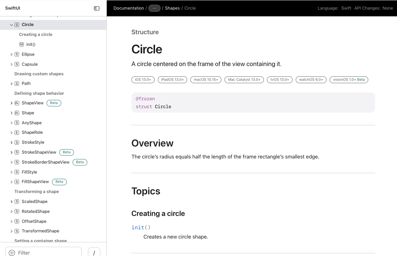The height and width of the screenshot is (256, 397).
Task: Click the struct icon beside AnyShape
Action: (x=17, y=123)
